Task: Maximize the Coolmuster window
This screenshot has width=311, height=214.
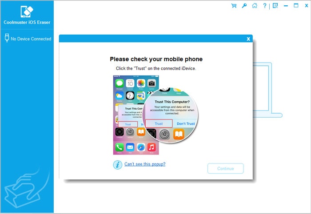Action: [296, 5]
